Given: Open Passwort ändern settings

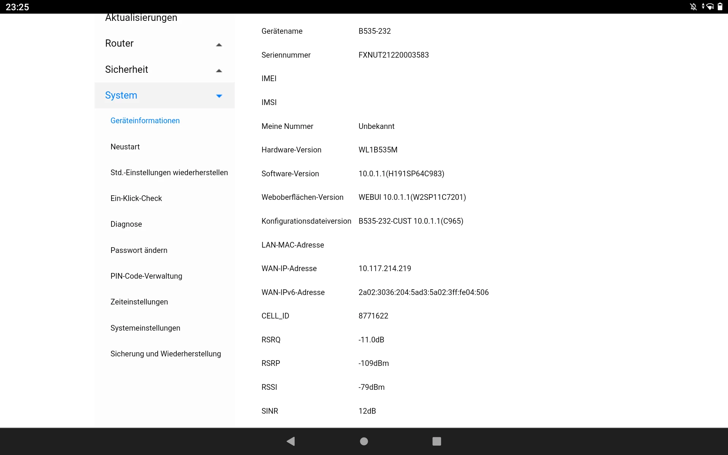Looking at the screenshot, I should [x=139, y=250].
